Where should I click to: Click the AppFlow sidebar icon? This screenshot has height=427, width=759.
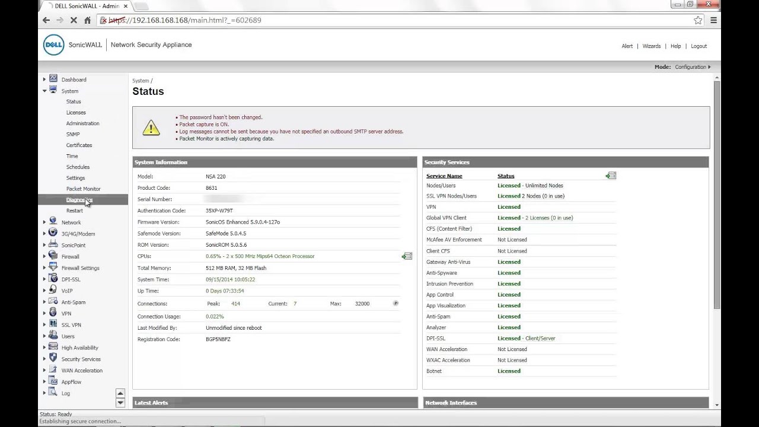coord(53,381)
